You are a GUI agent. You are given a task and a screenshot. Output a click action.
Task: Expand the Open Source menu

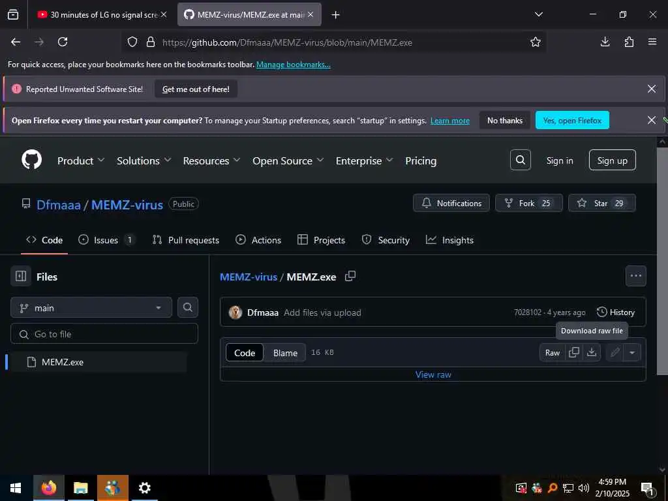(288, 160)
